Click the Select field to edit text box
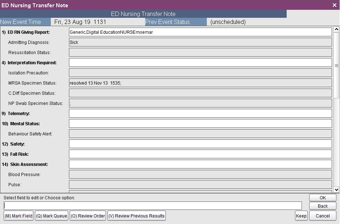Image resolution: width=340 pixels, height=224 pixels. (x=152, y=205)
